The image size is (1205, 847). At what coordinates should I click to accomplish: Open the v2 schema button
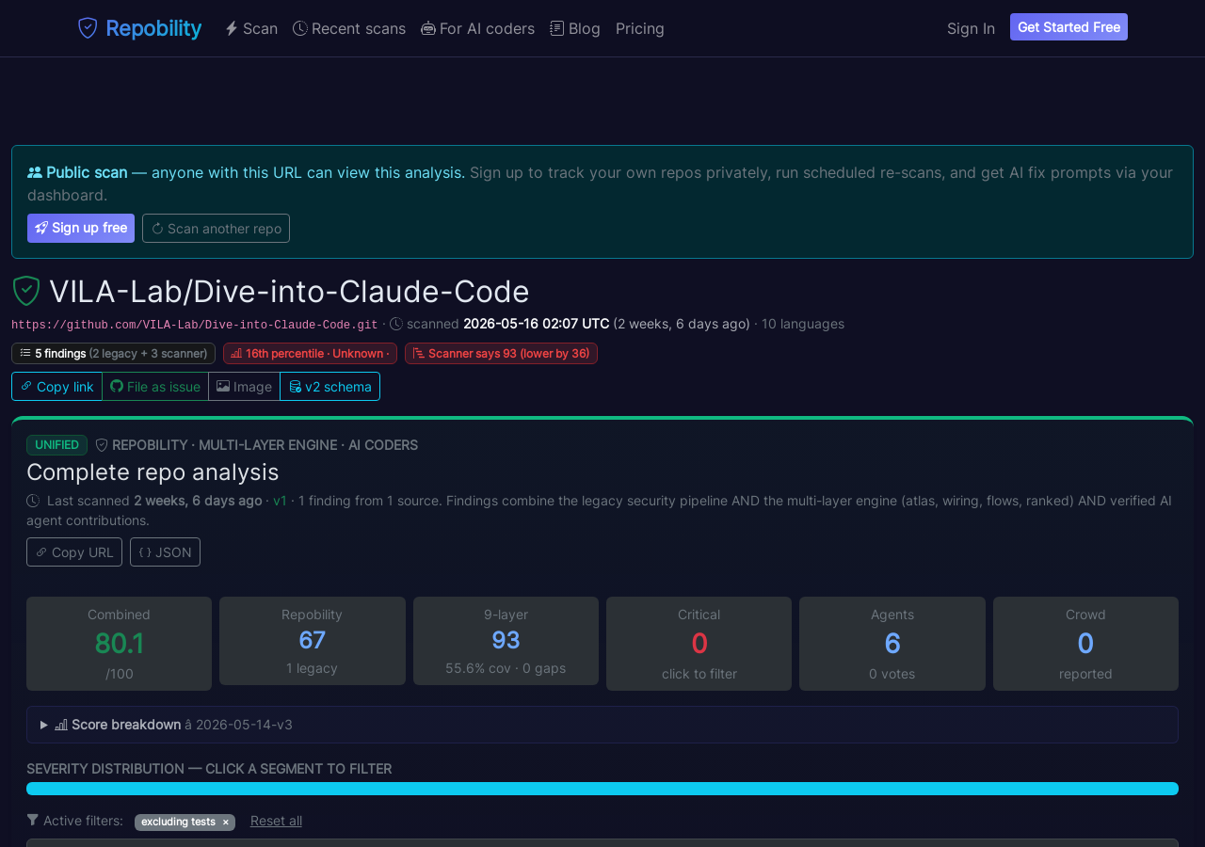(x=329, y=386)
